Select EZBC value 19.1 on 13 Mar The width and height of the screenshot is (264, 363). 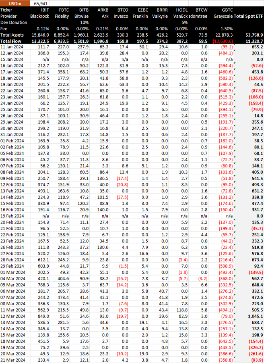144,323
